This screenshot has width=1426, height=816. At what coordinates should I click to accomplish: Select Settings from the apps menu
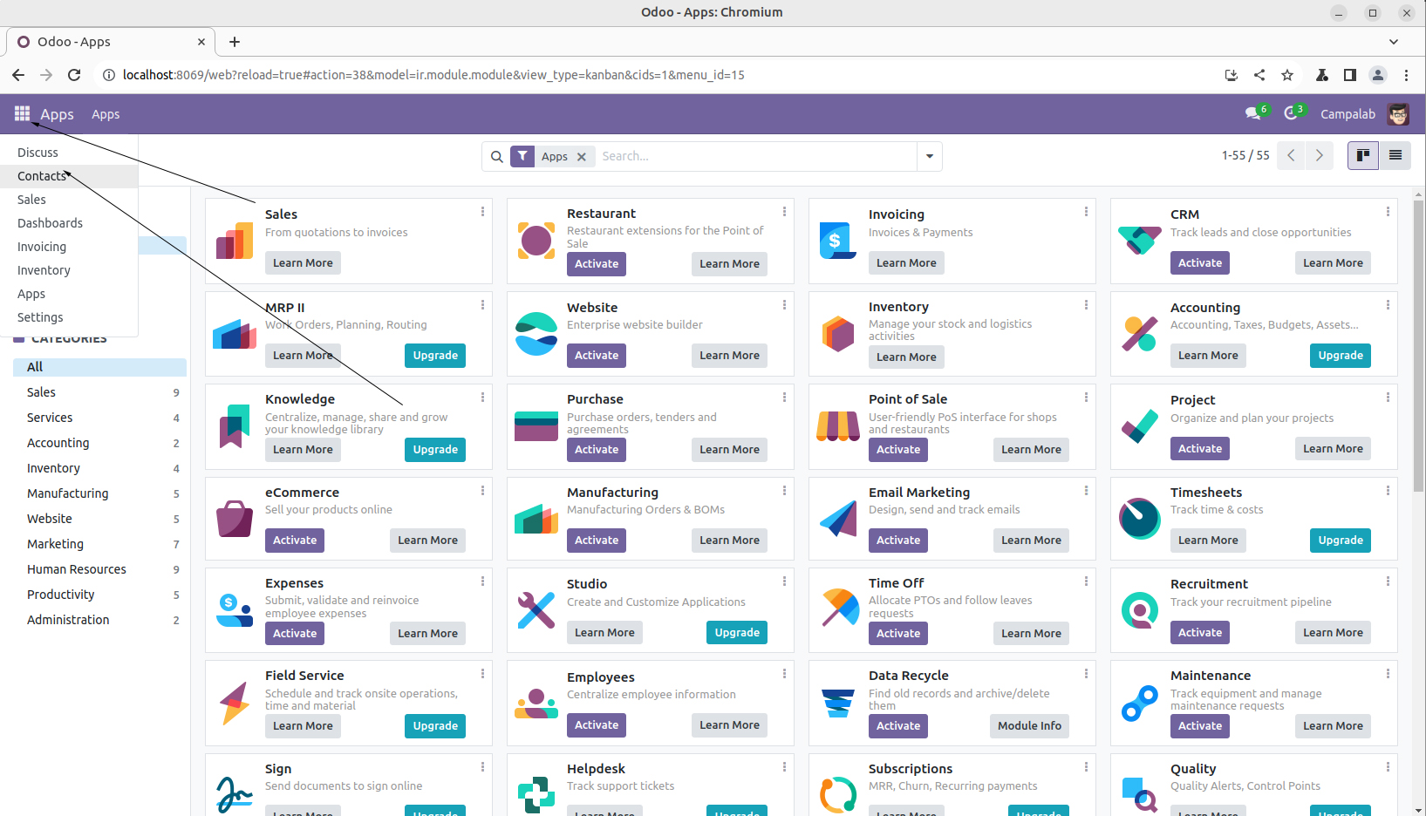(x=40, y=317)
